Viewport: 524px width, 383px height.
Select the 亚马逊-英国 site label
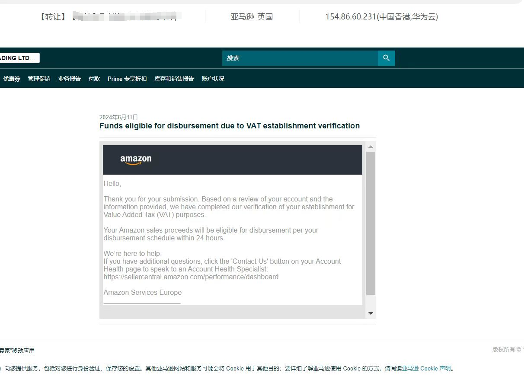pos(252,17)
